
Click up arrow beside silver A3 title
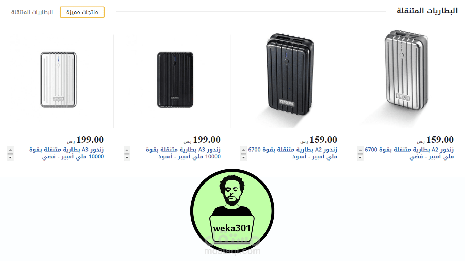click(10, 150)
